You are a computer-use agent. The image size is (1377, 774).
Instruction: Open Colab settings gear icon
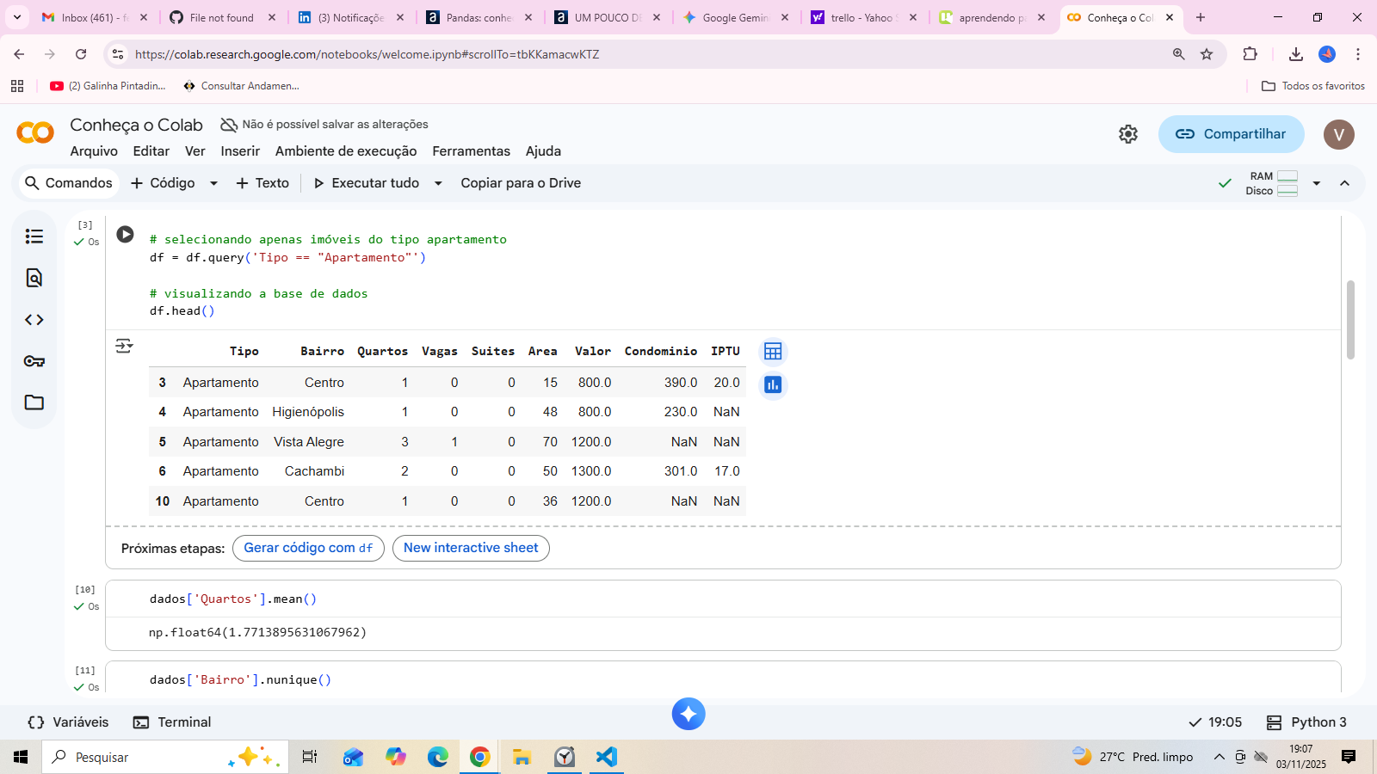[1128, 134]
